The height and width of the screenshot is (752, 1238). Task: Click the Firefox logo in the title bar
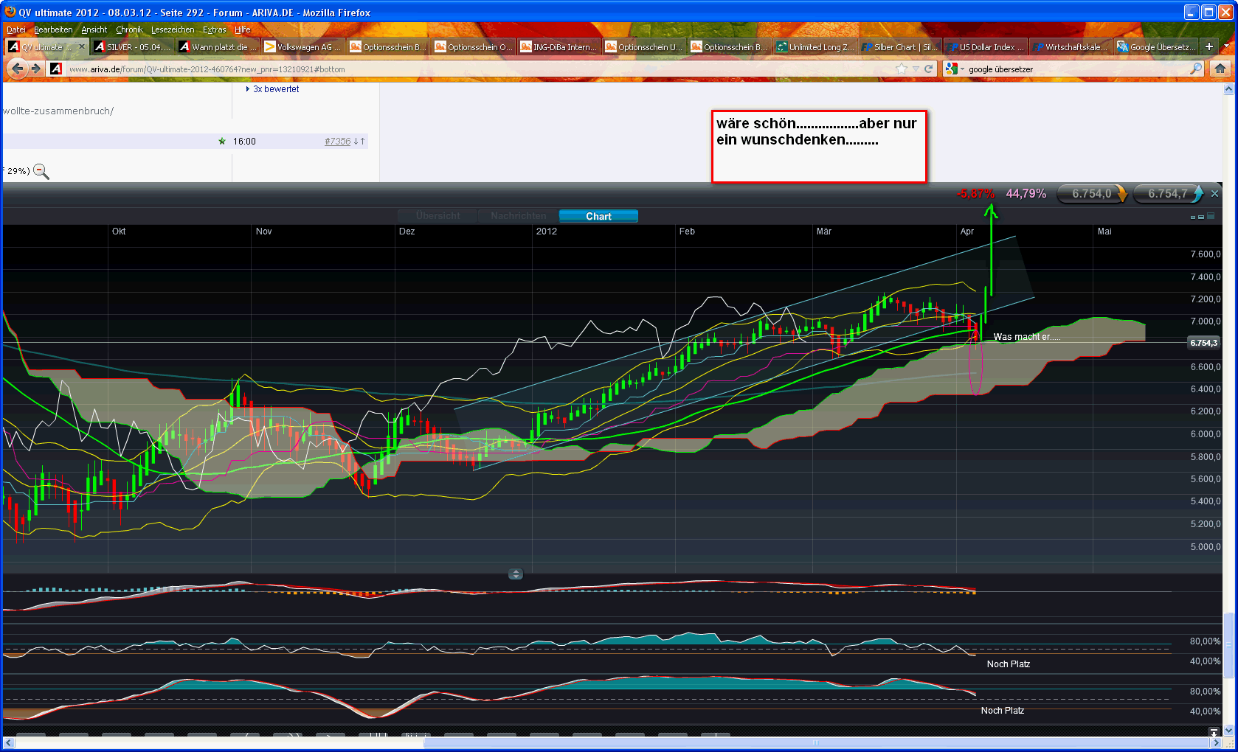[x=10, y=12]
